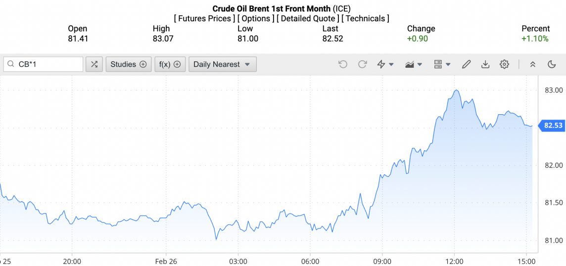Open the Daily Nearest dropdown
Viewport: 566px width, 266px height.
(x=222, y=64)
